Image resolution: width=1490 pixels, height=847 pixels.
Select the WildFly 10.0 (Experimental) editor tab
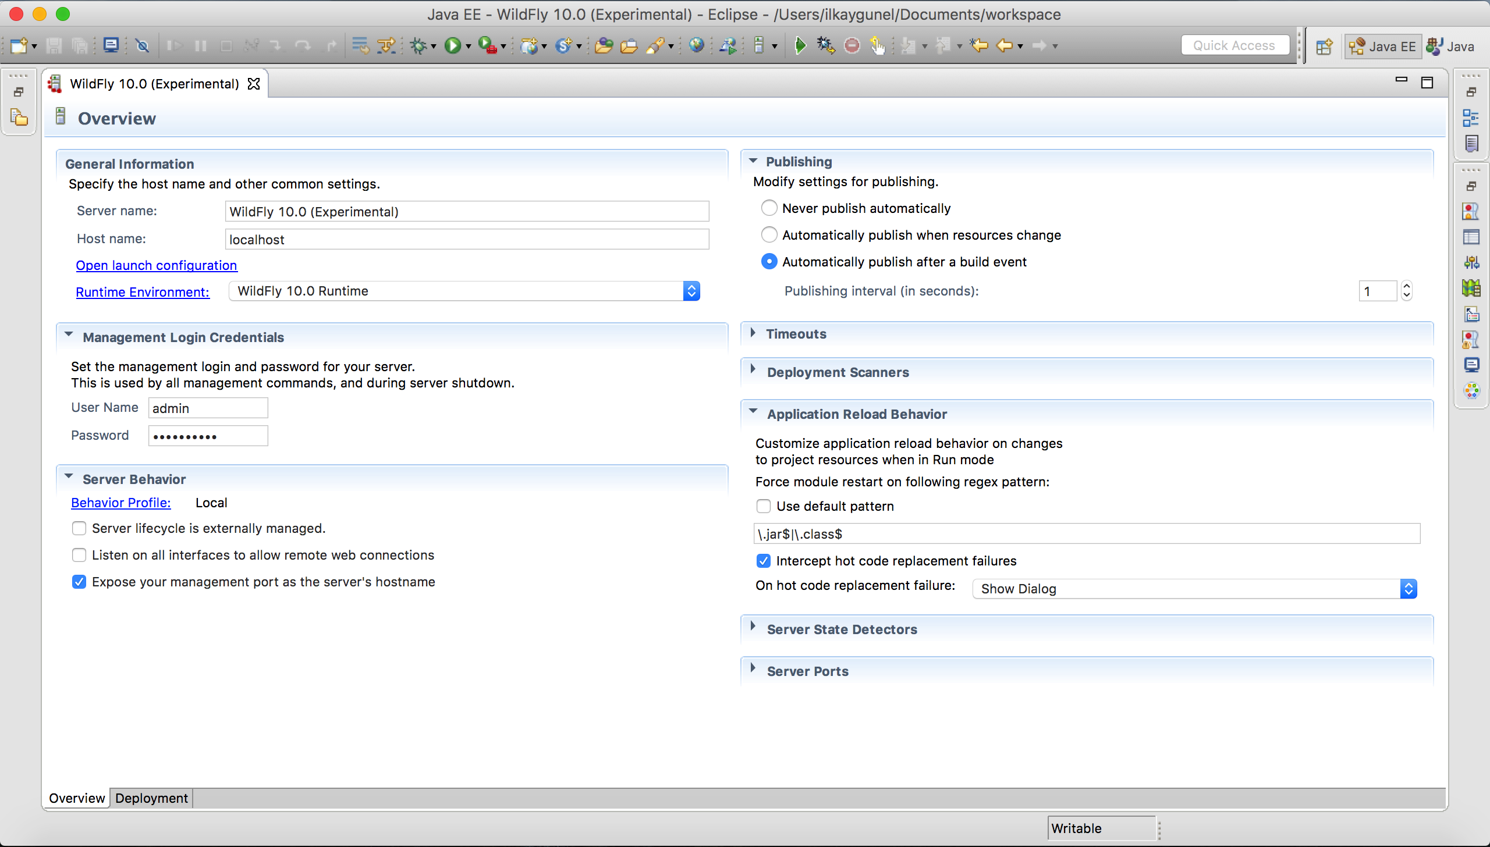(154, 84)
